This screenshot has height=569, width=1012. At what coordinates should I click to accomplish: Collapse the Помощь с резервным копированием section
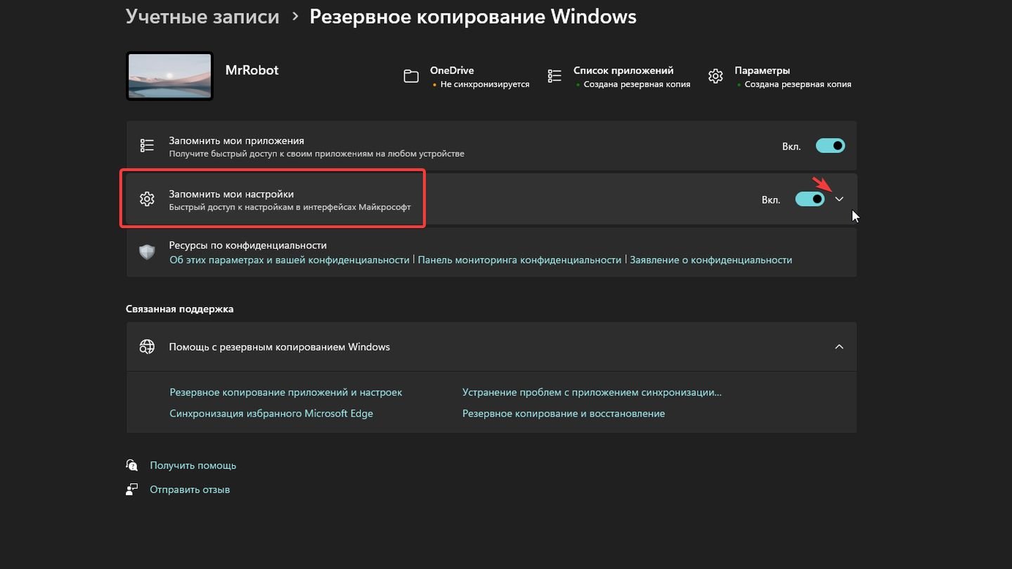click(x=839, y=346)
